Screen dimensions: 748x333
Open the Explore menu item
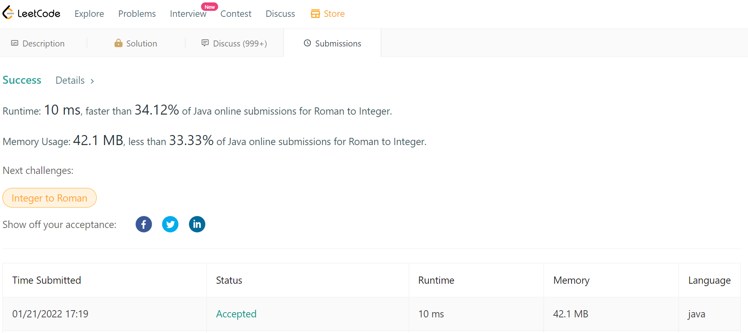(89, 14)
